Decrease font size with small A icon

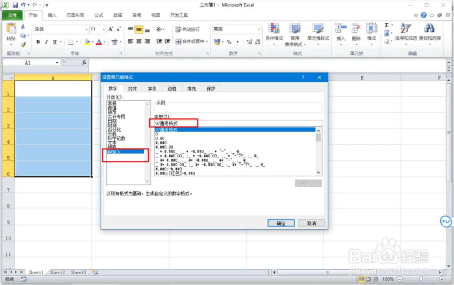pos(119,29)
